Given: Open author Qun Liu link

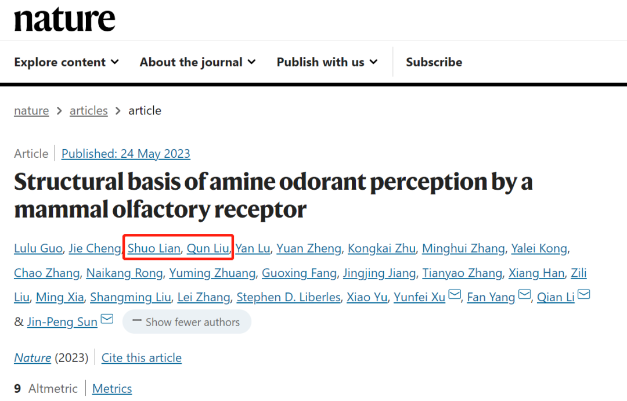Looking at the screenshot, I should (x=208, y=249).
